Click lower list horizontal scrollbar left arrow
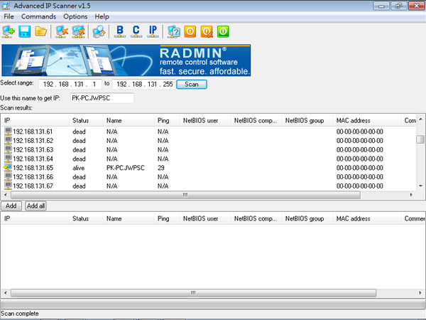The width and height of the screenshot is (426, 320). (x=6, y=293)
